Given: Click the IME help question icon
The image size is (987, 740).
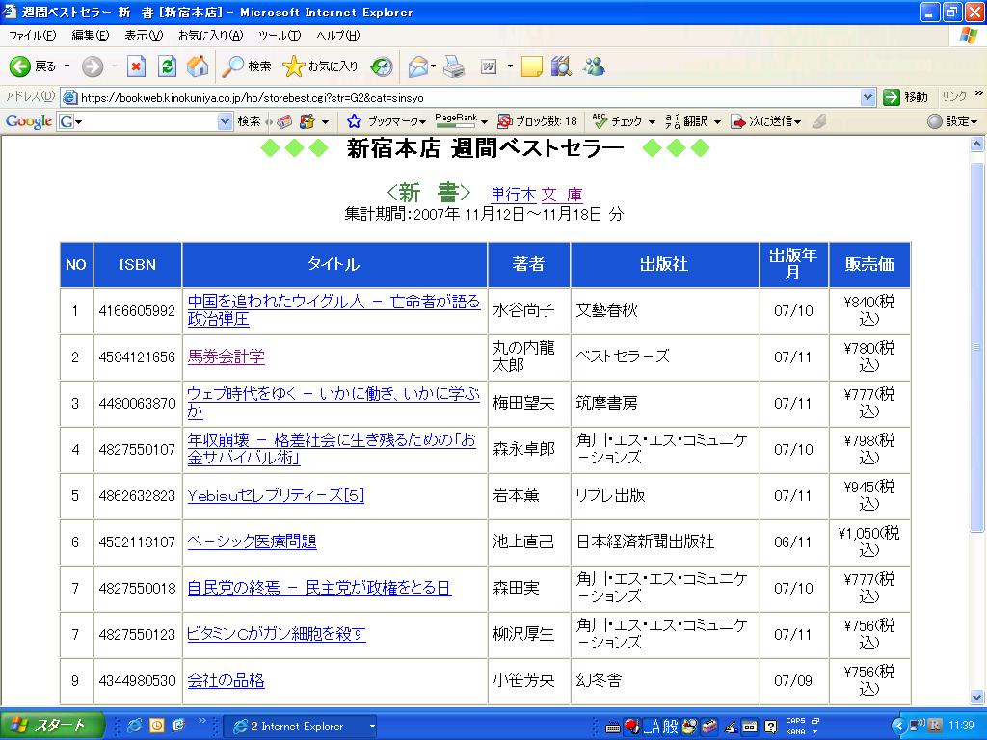Looking at the screenshot, I should click(x=770, y=727).
